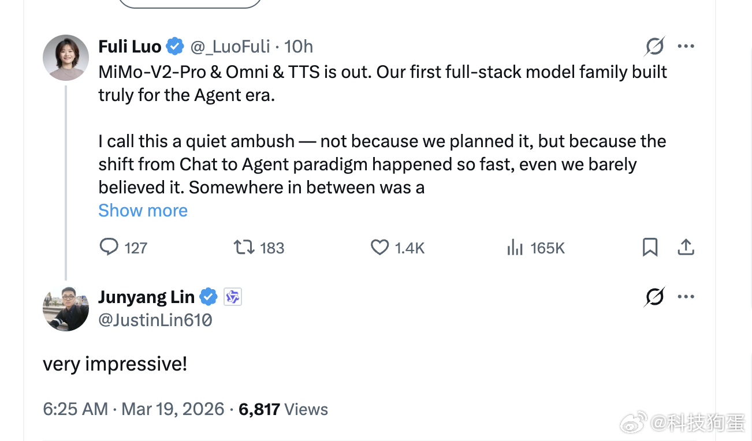Click the 6:25 AM Mar 19, 2026 timestamp
Screen dimensions: 752x441
[x=133, y=409]
